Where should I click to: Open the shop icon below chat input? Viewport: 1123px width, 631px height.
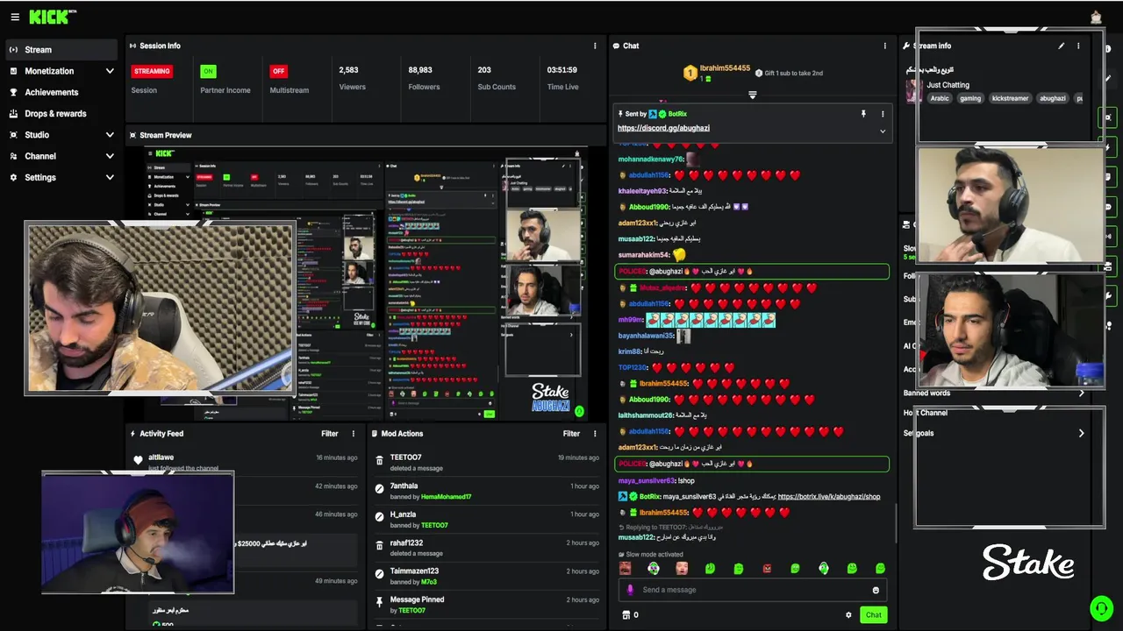pyautogui.click(x=626, y=615)
